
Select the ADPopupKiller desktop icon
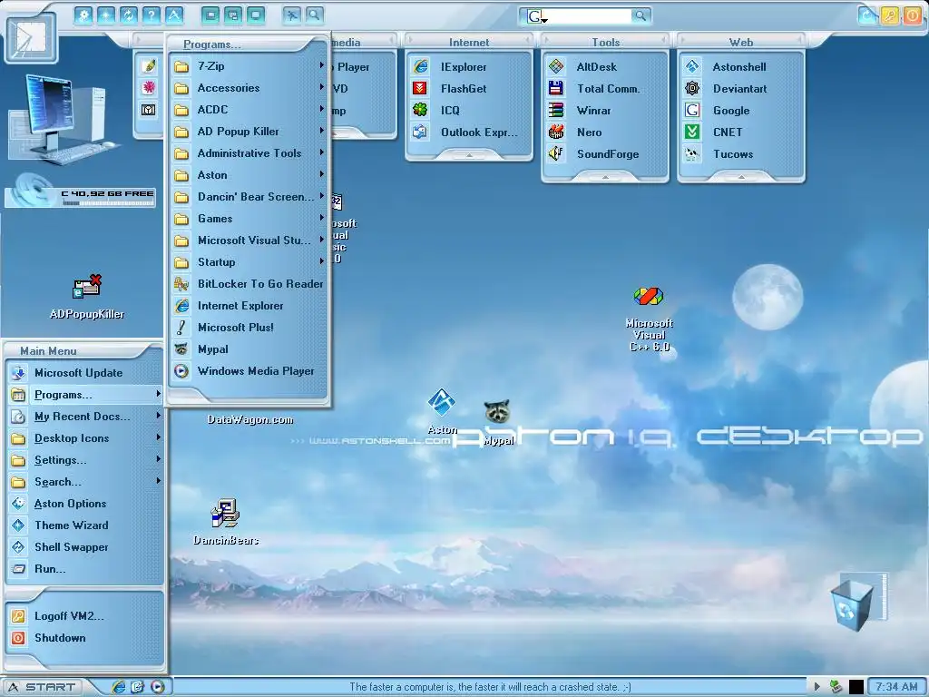click(x=87, y=297)
